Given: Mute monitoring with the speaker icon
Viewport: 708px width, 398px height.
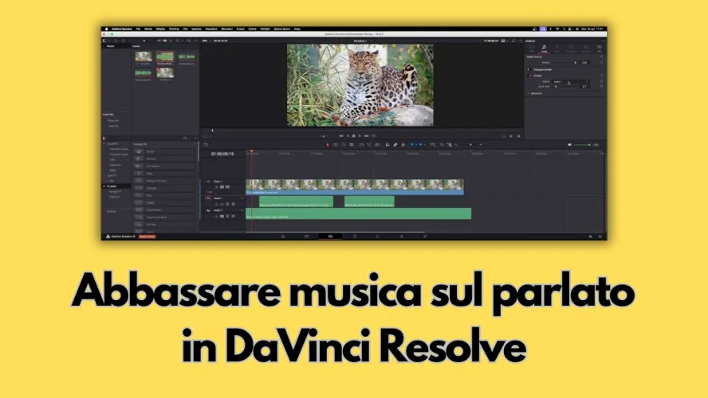Looking at the screenshot, I should [x=570, y=145].
